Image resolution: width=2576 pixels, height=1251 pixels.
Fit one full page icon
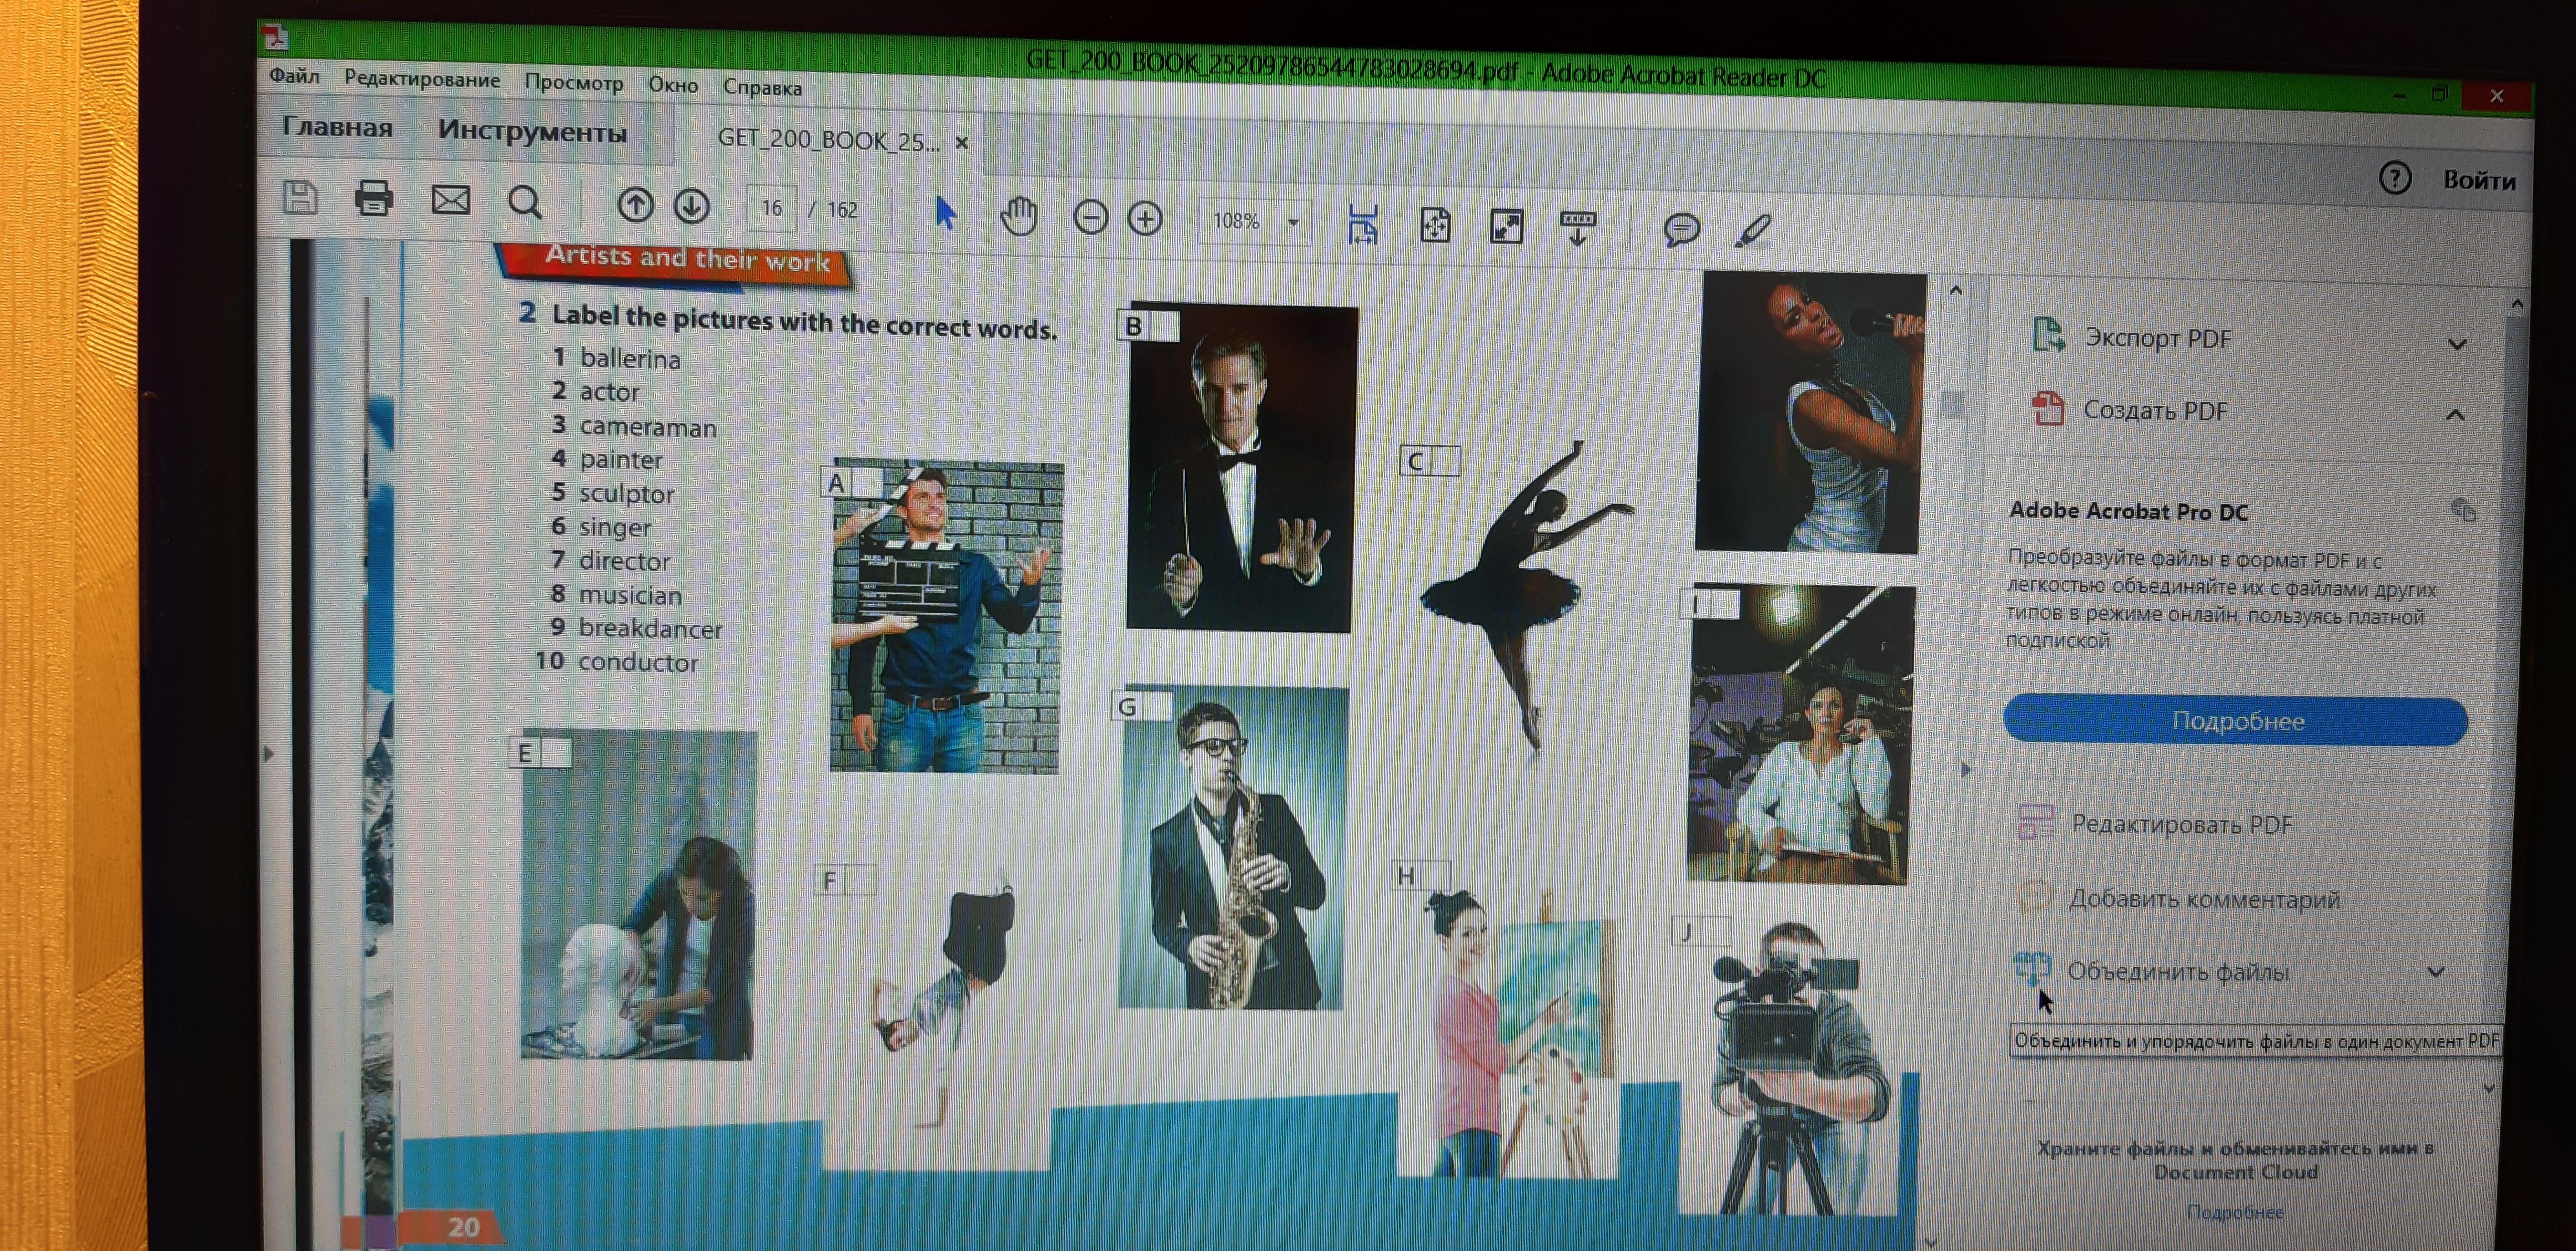[1435, 226]
